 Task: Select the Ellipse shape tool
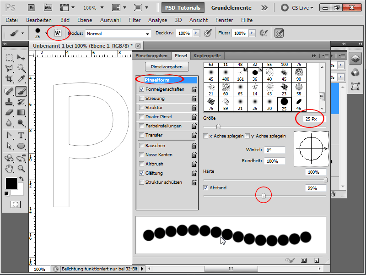point(21,146)
